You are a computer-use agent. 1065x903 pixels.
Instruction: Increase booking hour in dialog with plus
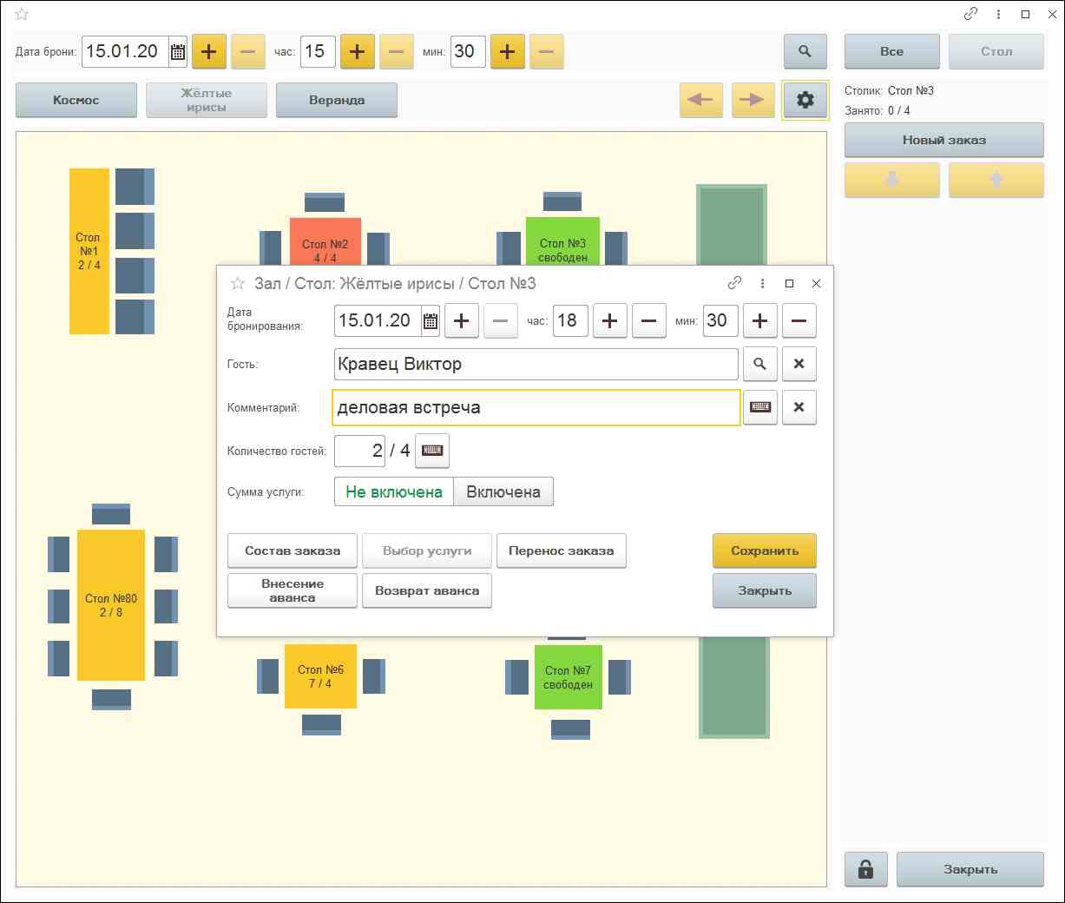609,321
